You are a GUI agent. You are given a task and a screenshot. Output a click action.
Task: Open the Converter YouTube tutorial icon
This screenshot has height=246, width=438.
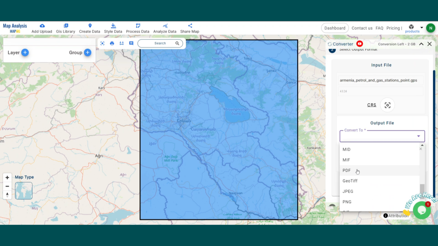coord(360,44)
